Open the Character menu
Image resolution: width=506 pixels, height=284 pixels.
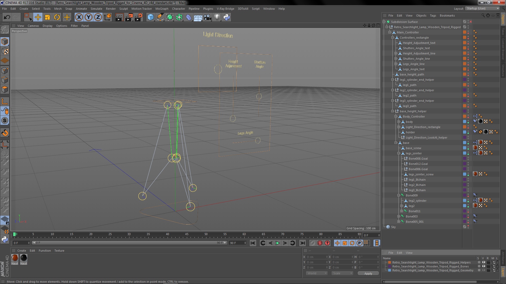[x=178, y=9]
